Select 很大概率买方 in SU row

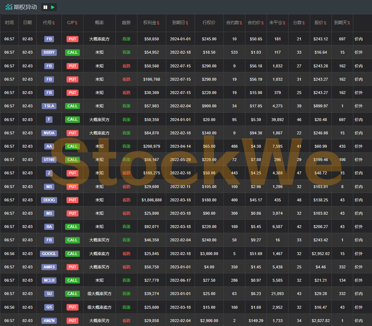(x=99, y=294)
